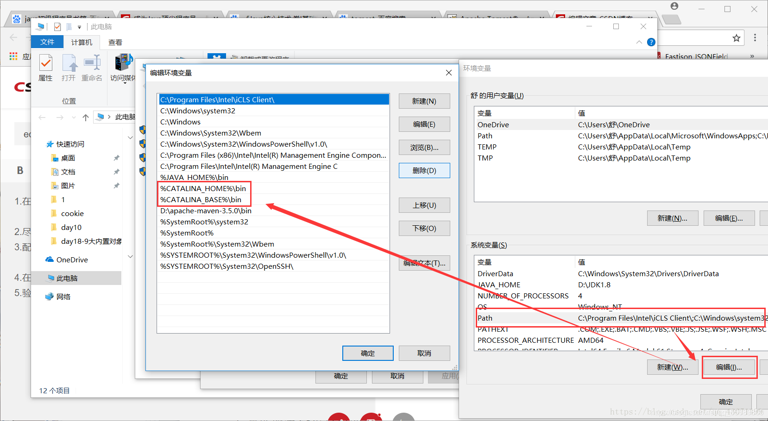Select the Path row in system variables

click(622, 318)
